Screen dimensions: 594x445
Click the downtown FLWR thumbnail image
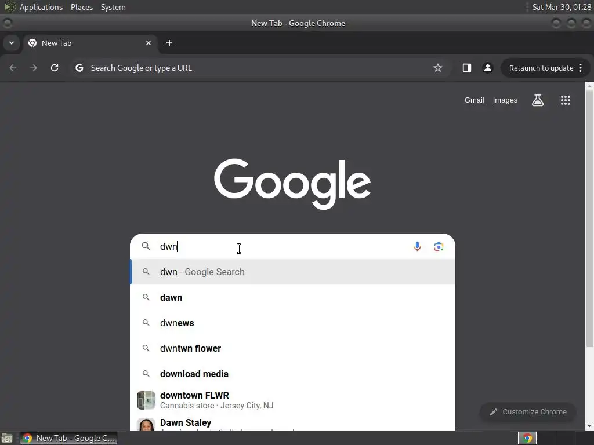pos(146,400)
